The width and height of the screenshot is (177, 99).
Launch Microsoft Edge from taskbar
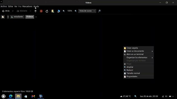point(11,96)
